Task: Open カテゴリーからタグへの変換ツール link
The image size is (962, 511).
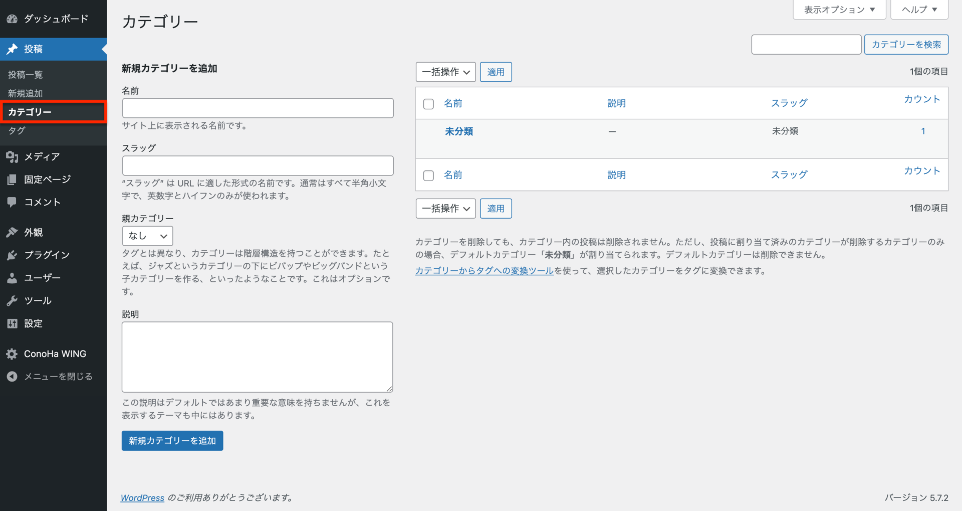Action: pyautogui.click(x=485, y=271)
